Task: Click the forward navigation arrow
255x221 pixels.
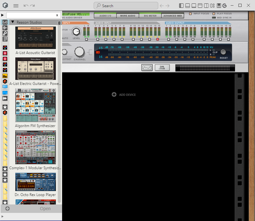Action: (168, 6)
